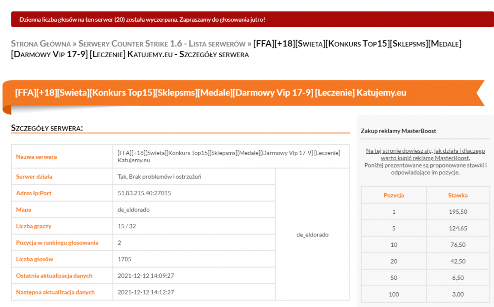The height and width of the screenshot is (307, 494).
Task: Select the Szczegóły serwera heading
Action: 47,128
